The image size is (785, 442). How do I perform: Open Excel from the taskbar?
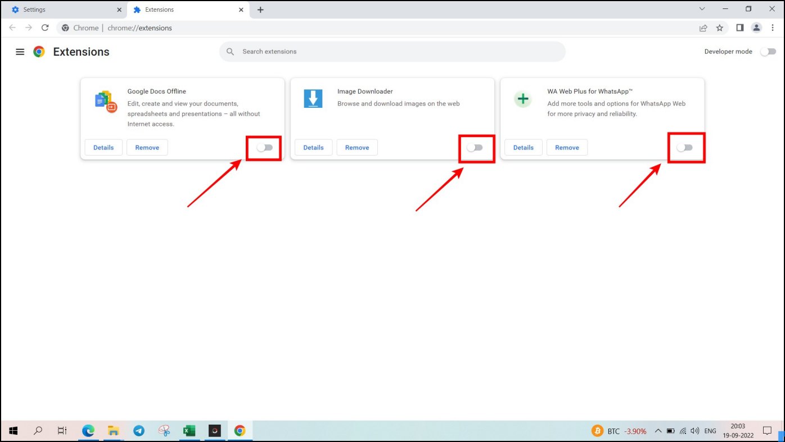coord(190,431)
